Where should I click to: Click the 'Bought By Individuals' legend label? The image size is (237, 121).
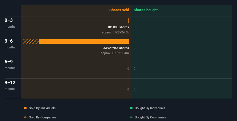[150, 108]
